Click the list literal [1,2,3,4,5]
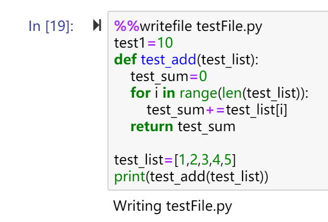This screenshot has width=328, height=222. [x=205, y=160]
